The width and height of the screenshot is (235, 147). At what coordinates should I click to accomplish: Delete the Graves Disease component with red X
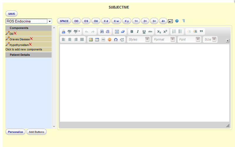pos(31,39)
